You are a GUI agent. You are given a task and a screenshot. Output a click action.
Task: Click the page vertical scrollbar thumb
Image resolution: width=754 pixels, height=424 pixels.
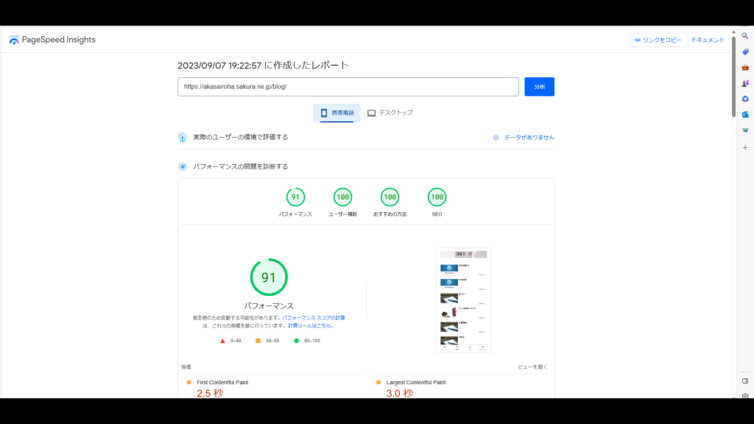click(x=733, y=76)
